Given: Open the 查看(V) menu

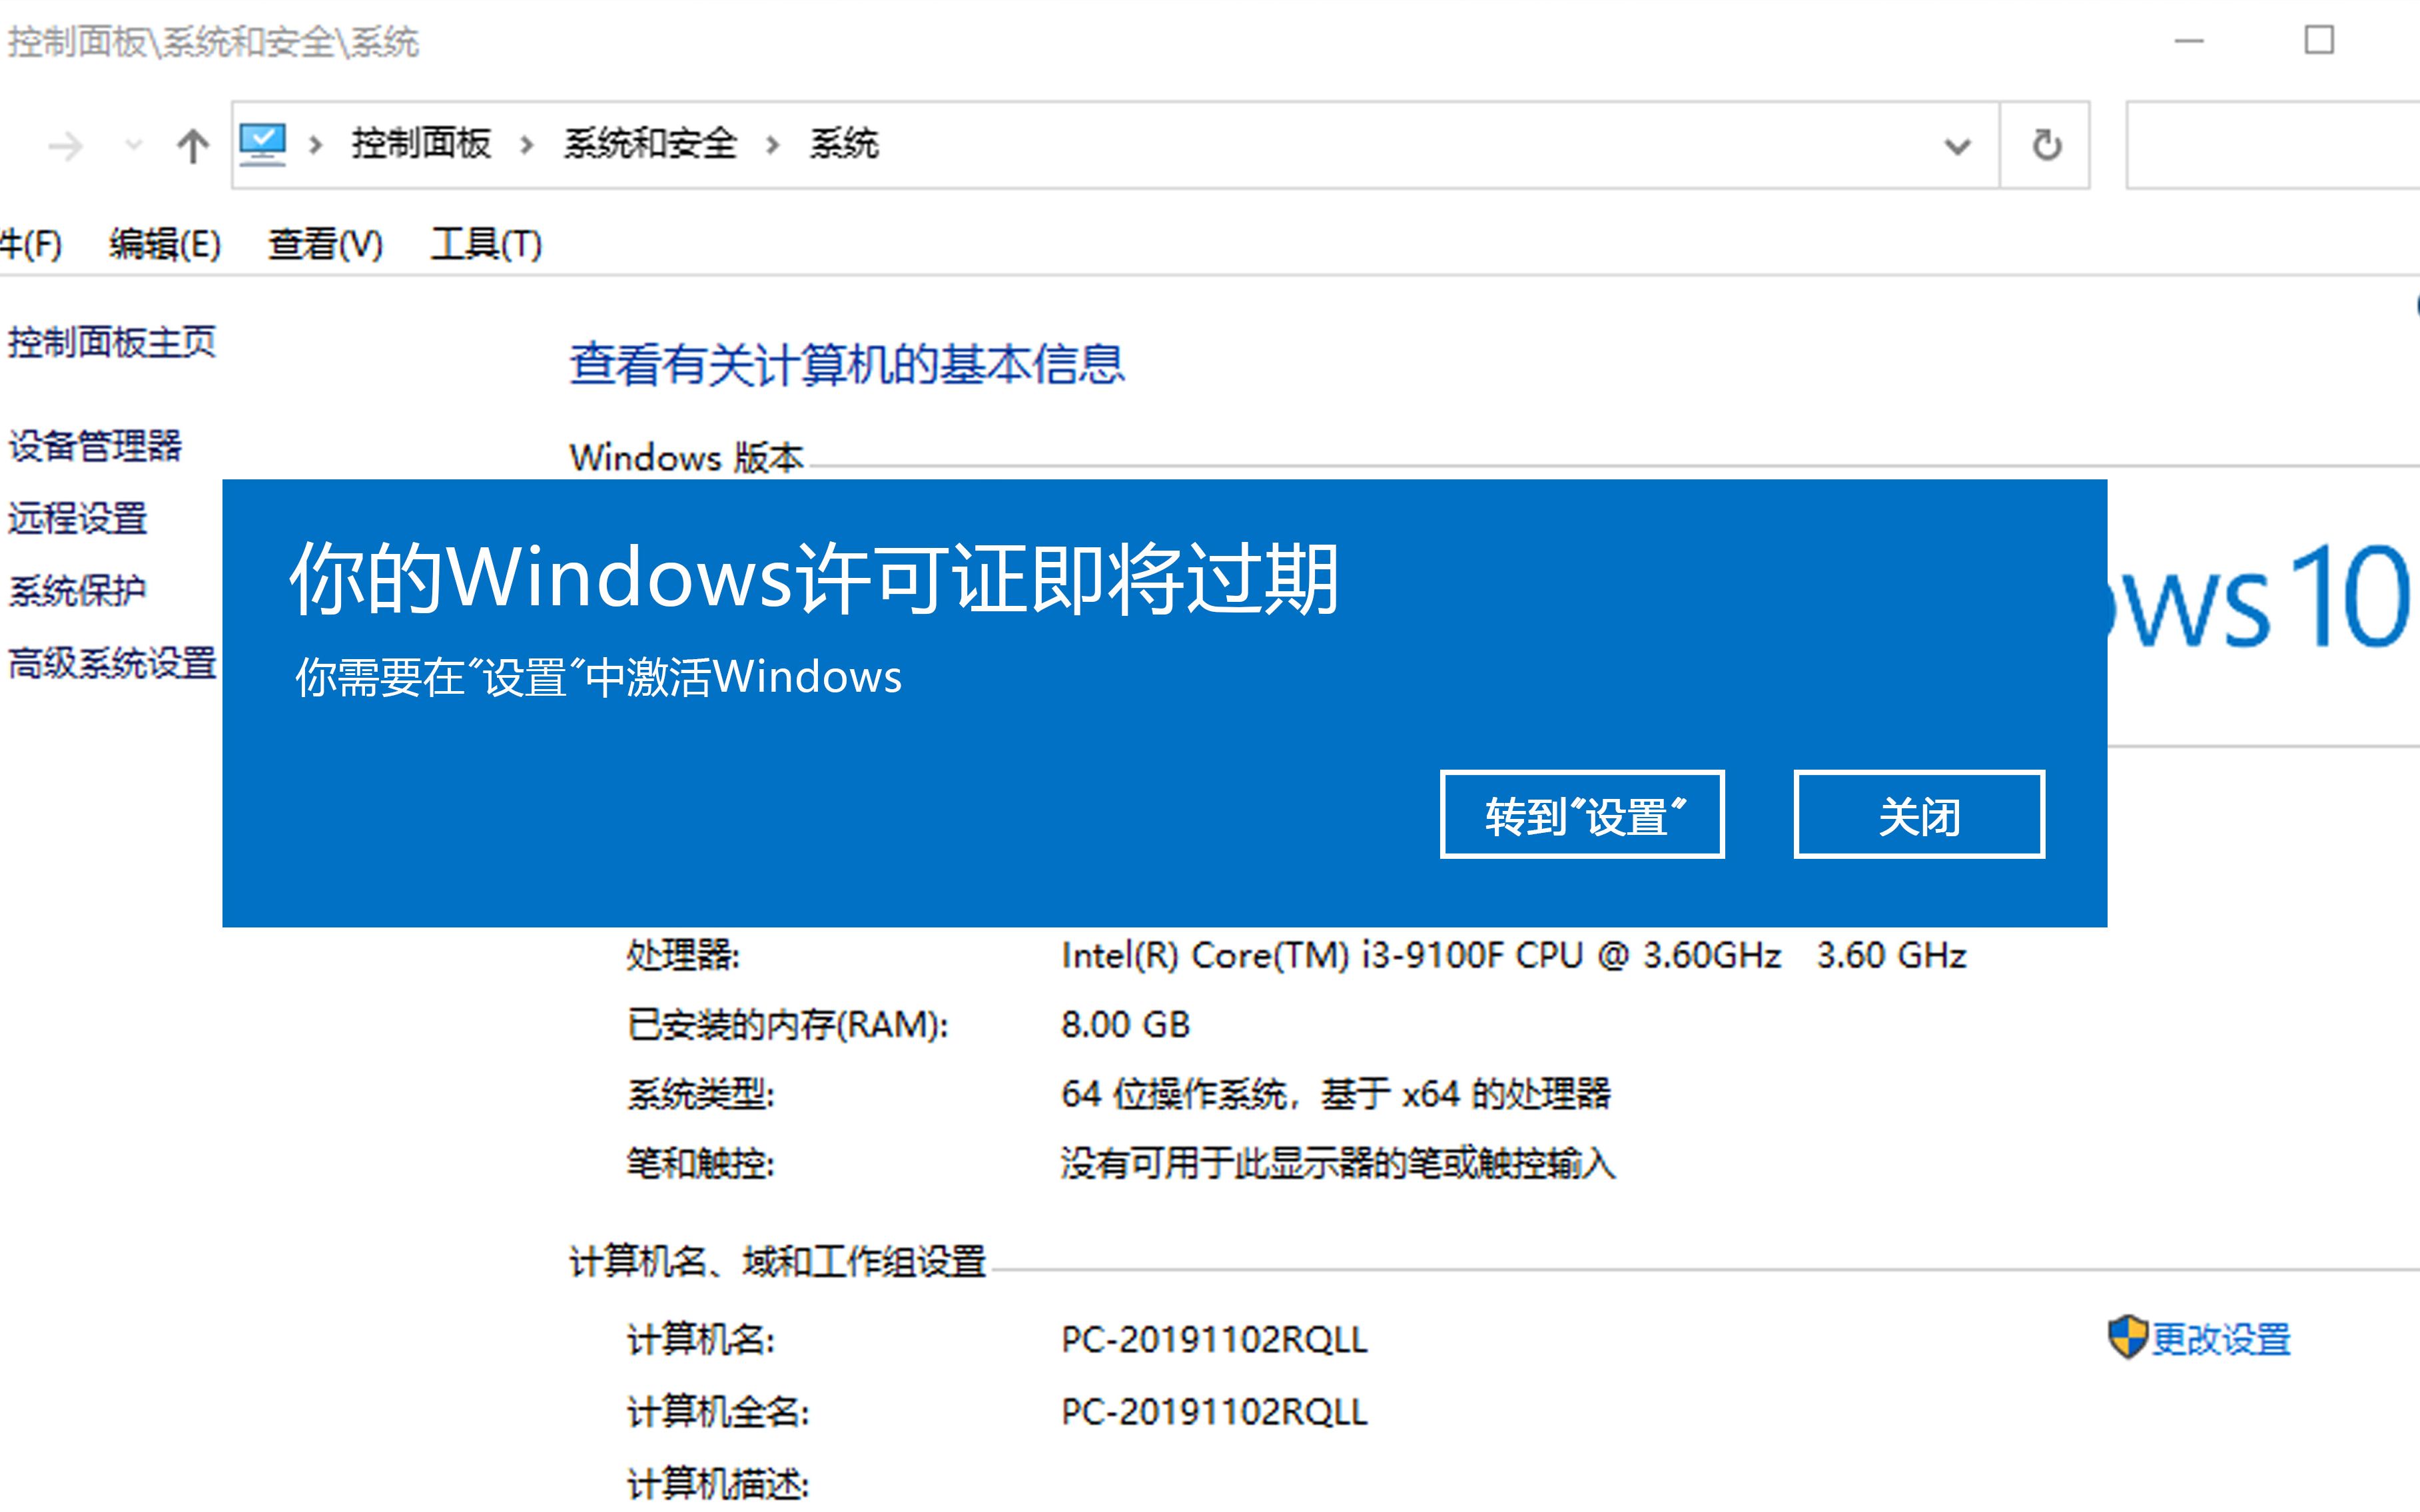Looking at the screenshot, I should pos(325,244).
